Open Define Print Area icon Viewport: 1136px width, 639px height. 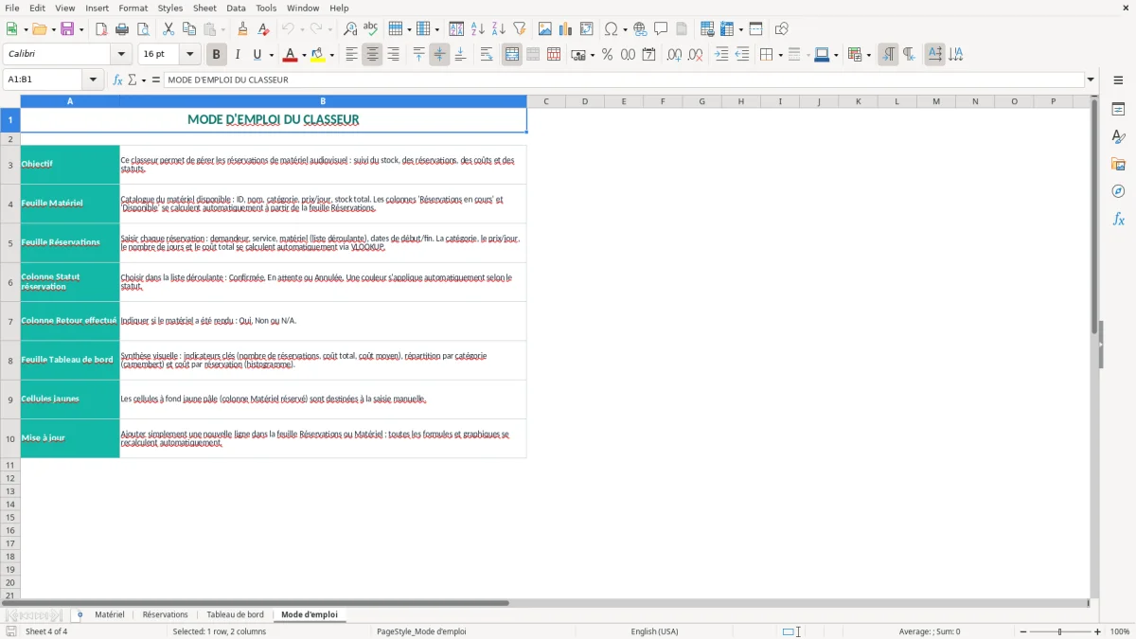tap(707, 29)
